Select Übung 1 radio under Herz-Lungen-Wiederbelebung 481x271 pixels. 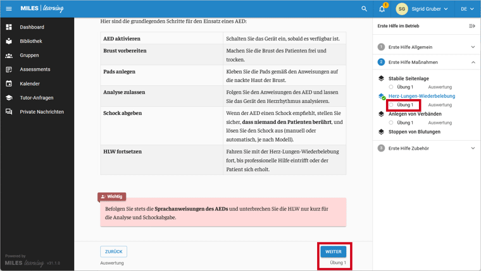point(391,105)
